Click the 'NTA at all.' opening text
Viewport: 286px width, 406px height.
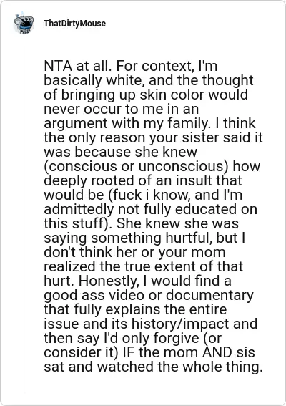78,66
